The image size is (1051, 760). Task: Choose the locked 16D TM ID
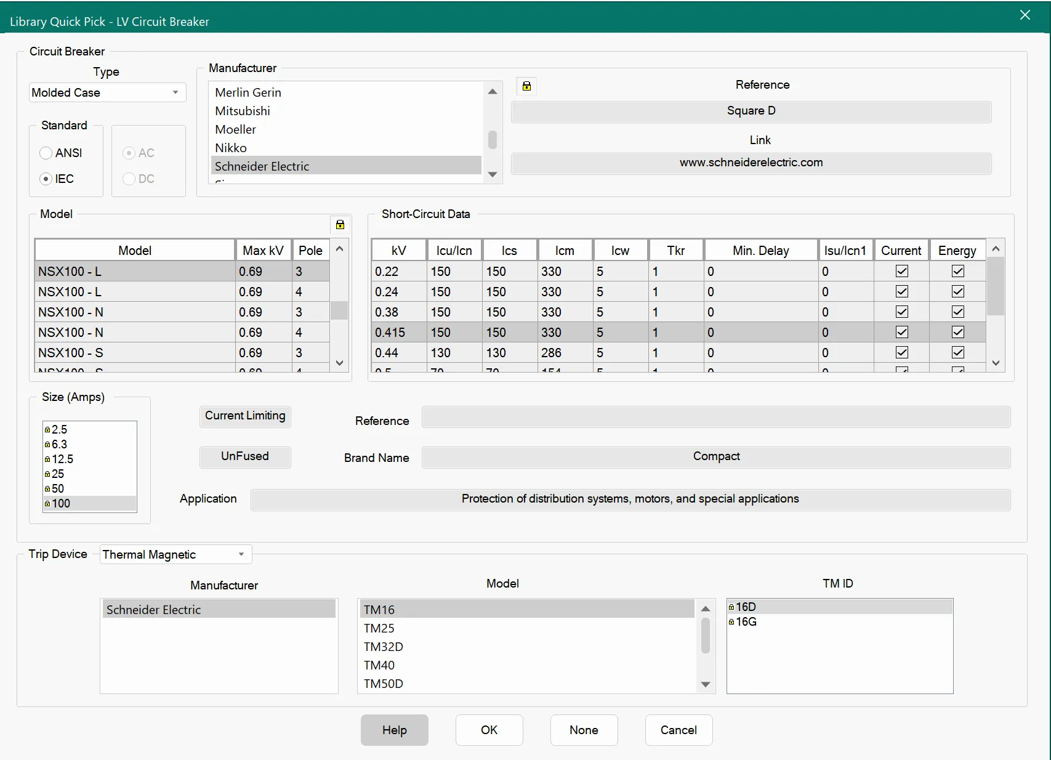click(x=746, y=607)
